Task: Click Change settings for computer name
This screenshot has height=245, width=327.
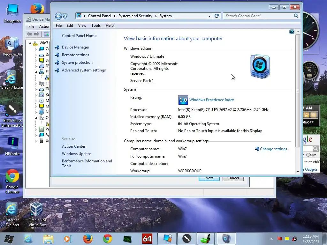Action: 273,149
